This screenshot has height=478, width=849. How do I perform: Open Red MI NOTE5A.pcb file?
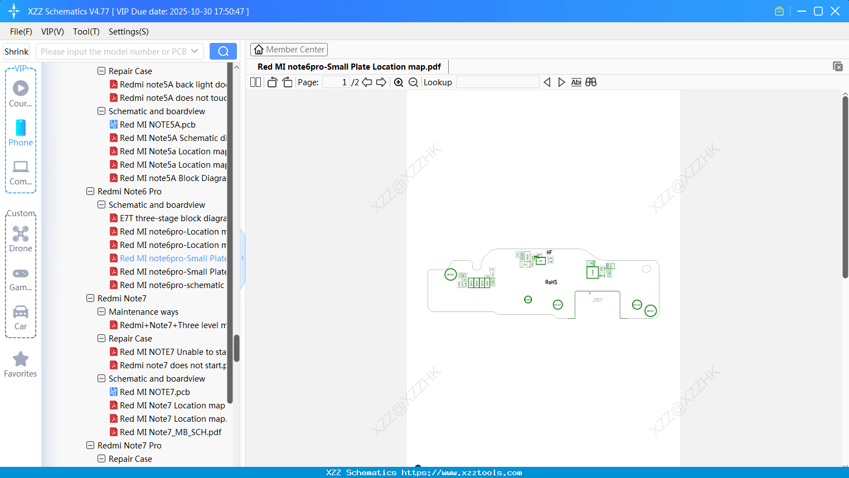[x=152, y=125]
